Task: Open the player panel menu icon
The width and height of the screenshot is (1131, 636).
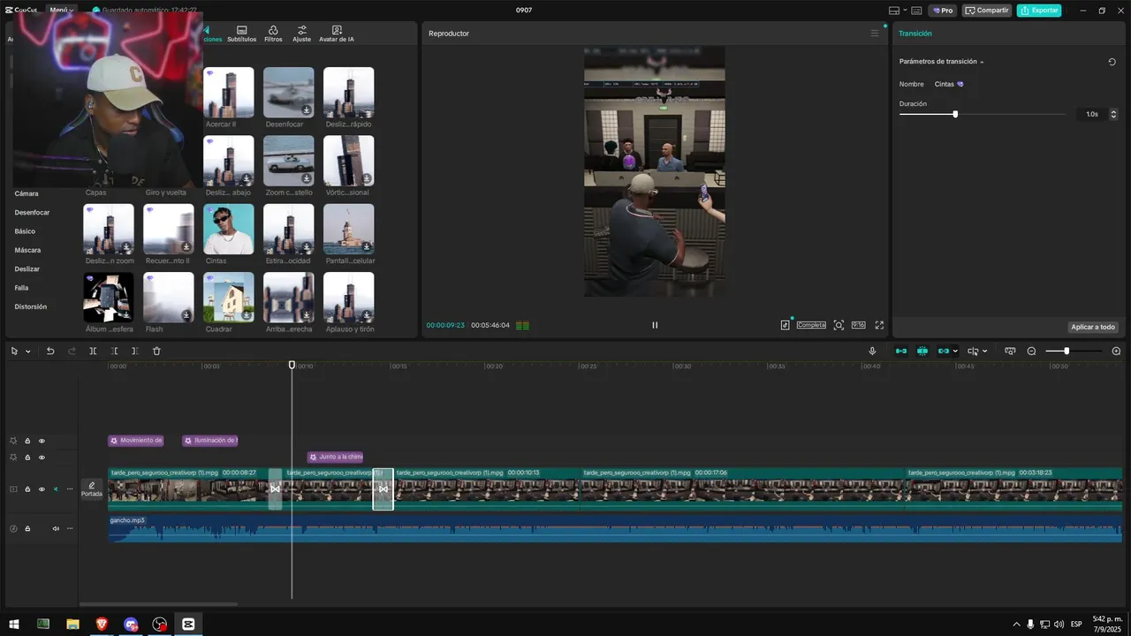Action: coord(875,34)
